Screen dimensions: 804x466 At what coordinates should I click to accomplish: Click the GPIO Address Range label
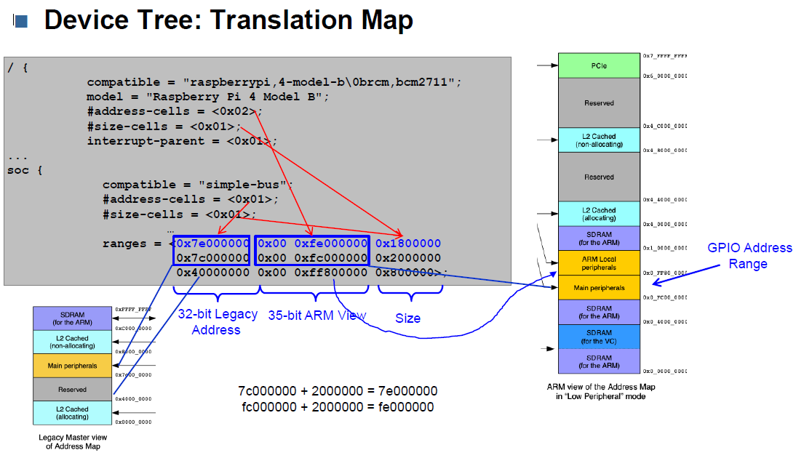749,255
